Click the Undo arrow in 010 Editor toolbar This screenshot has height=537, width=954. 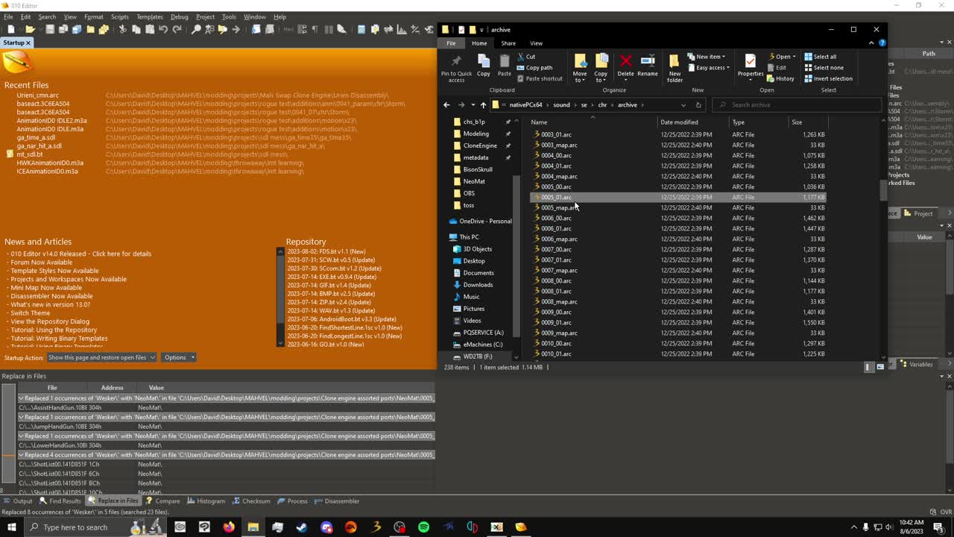point(163,30)
